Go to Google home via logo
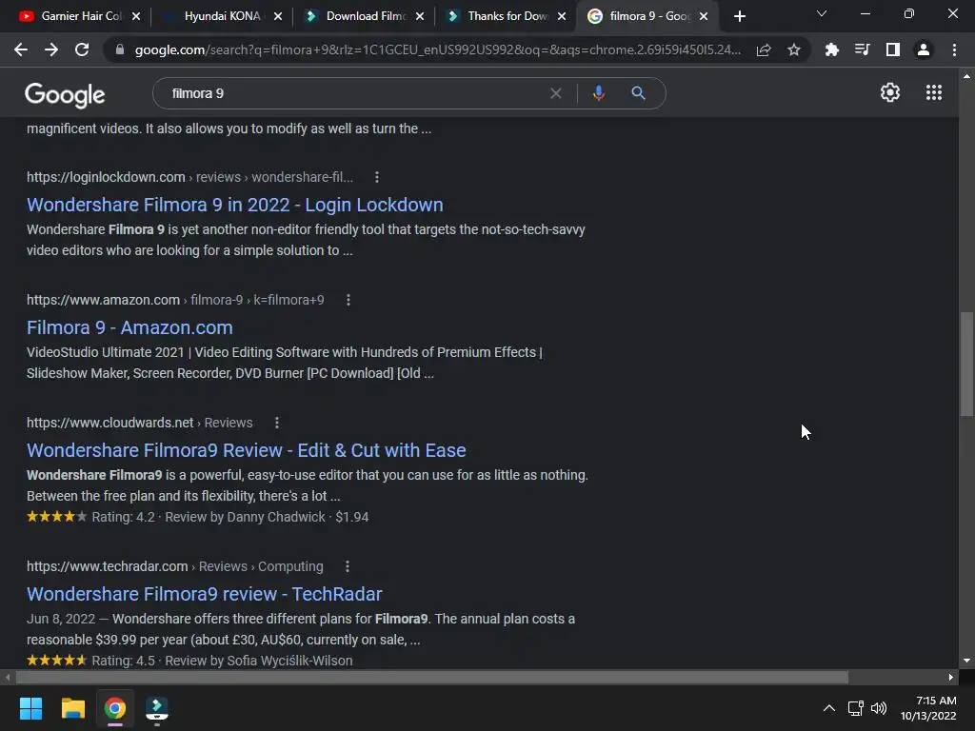 pos(65,94)
